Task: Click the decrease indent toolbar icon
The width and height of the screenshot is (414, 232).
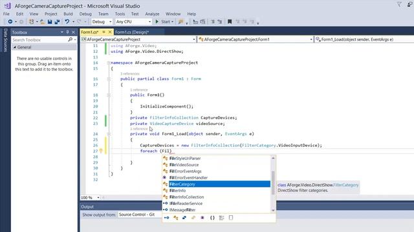Action: pyautogui.click(x=213, y=22)
